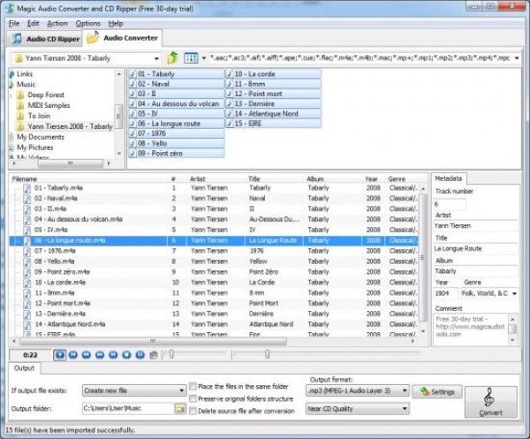
Task: Check Delete source file after conversion
Action: tap(193, 411)
